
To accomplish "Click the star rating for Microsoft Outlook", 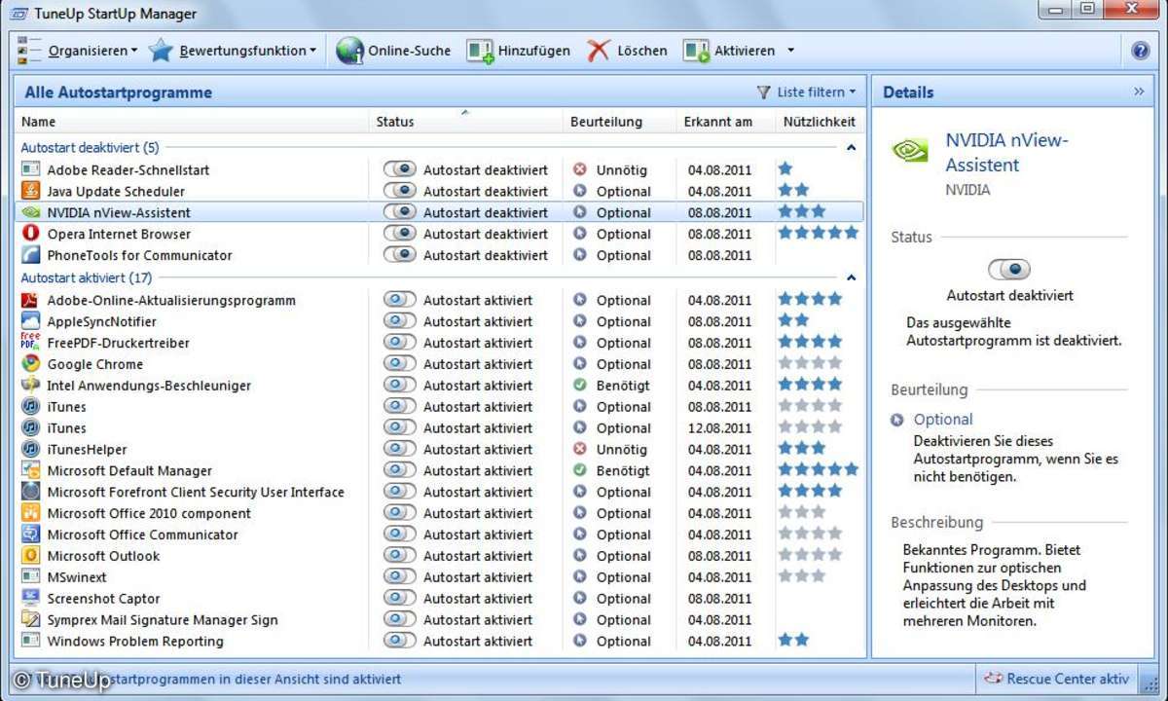I will click(x=810, y=555).
